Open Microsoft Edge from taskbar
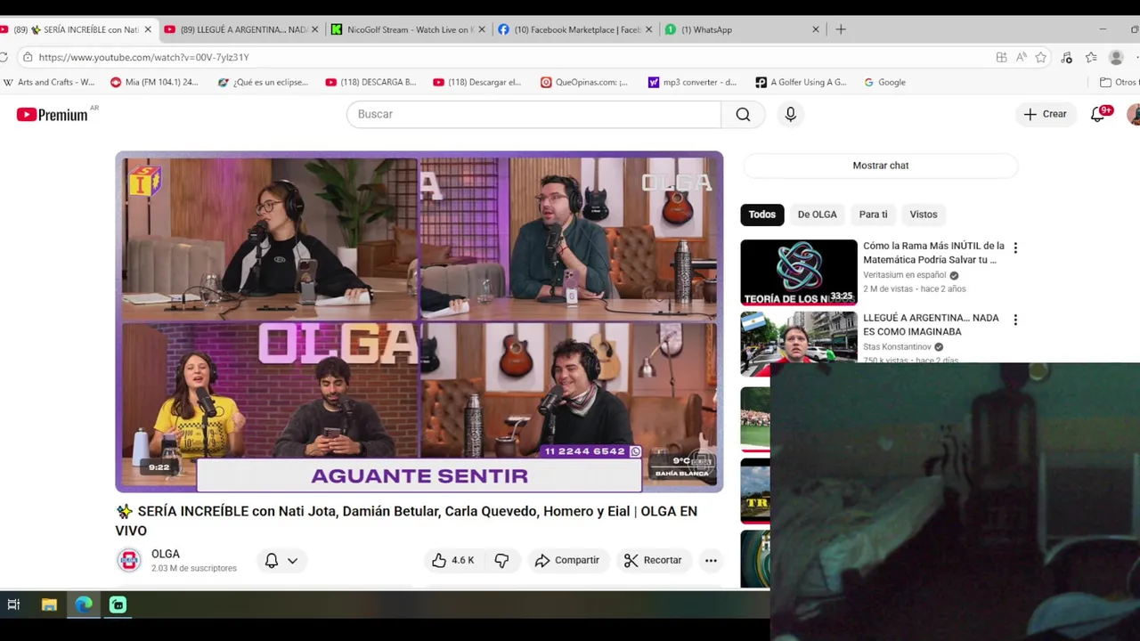Viewport: 1140px width, 641px height. 84,605
